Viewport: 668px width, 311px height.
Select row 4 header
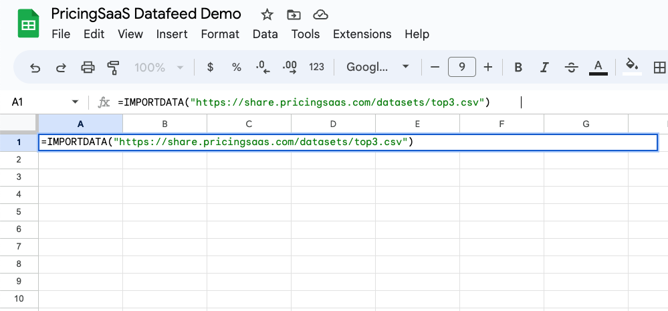19,194
